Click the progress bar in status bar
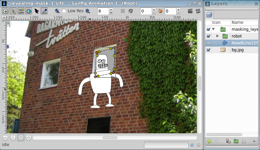Screen dimensions: 260x150 pyautogui.click(x=166, y=145)
